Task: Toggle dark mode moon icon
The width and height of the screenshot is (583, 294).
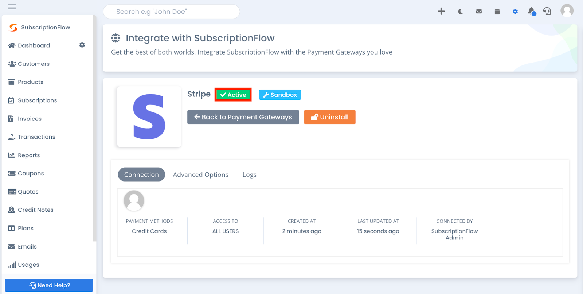Action: [x=461, y=12]
